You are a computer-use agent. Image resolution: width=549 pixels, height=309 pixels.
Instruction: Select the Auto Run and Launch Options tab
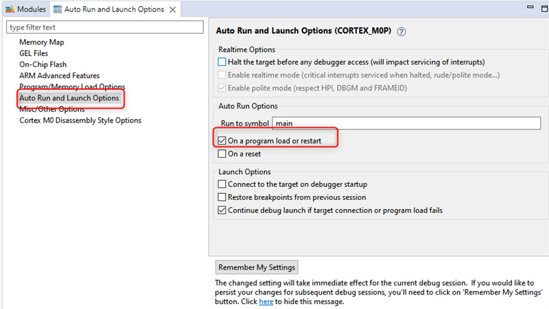coord(114,10)
